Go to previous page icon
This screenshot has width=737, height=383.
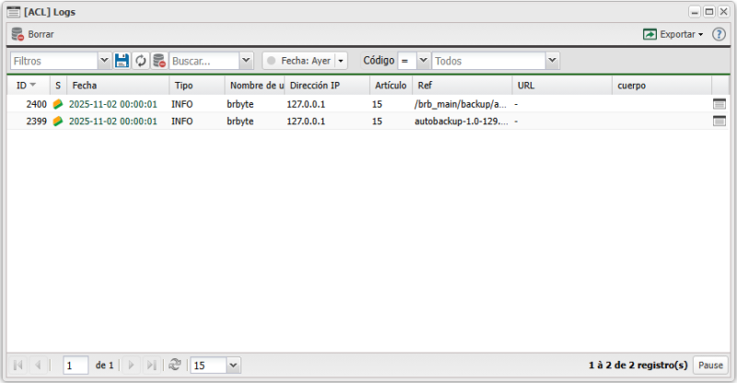tap(38, 366)
